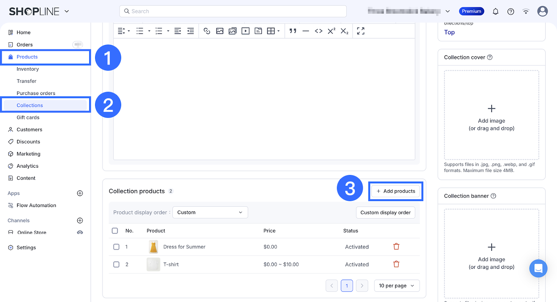Click the Add products button
The width and height of the screenshot is (557, 302).
click(395, 191)
